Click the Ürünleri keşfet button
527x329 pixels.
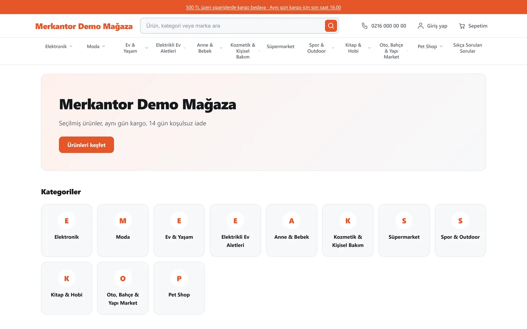pyautogui.click(x=86, y=145)
